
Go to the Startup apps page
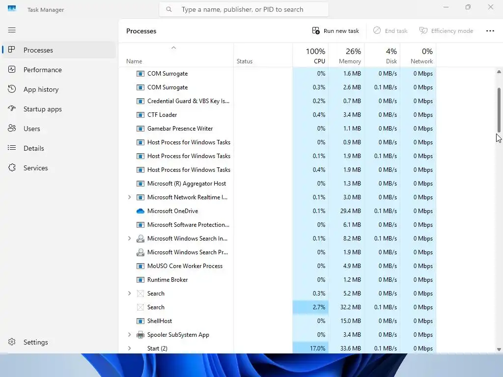pos(59,108)
